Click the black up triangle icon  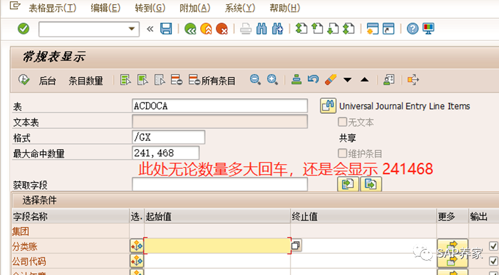point(365,79)
